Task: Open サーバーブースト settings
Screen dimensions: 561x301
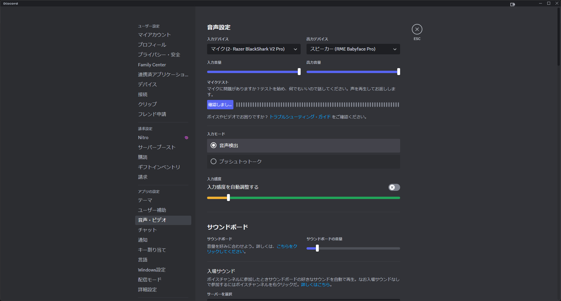Action: [163, 147]
